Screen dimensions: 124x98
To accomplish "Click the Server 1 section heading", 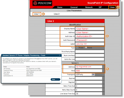I will [75, 63].
